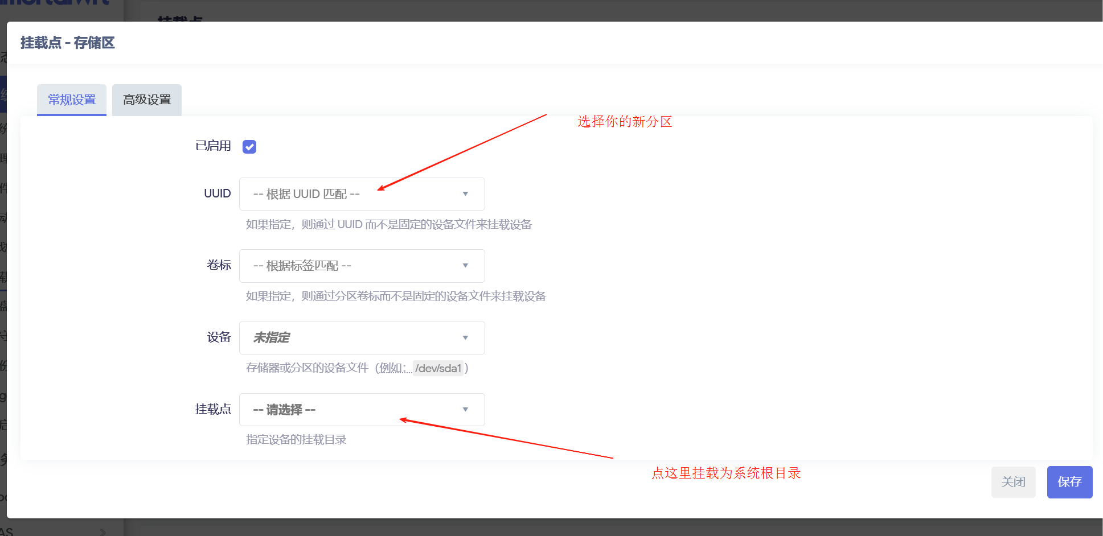This screenshot has width=1103, height=536.
Task: Click the 设备 field label
Action: [x=219, y=337]
